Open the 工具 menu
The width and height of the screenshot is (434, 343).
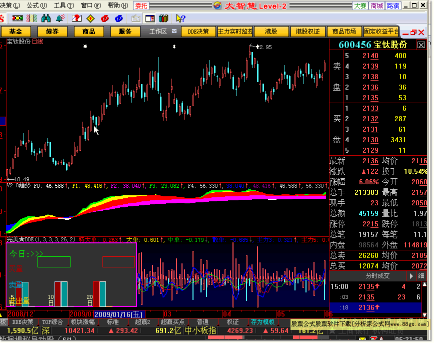tap(64, 6)
